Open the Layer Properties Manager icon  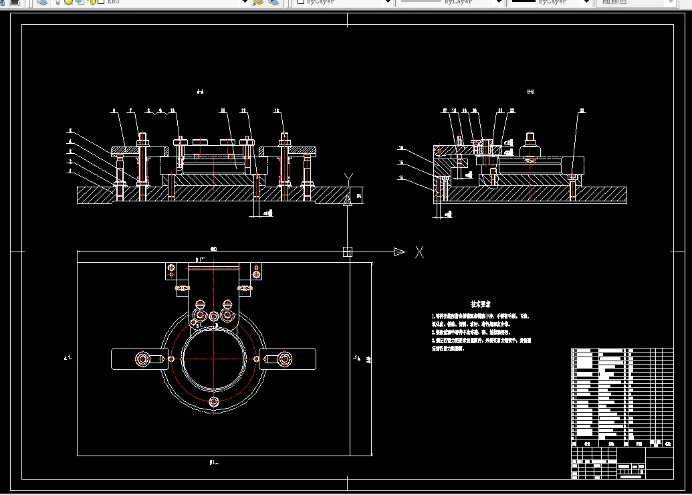(x=42, y=2)
